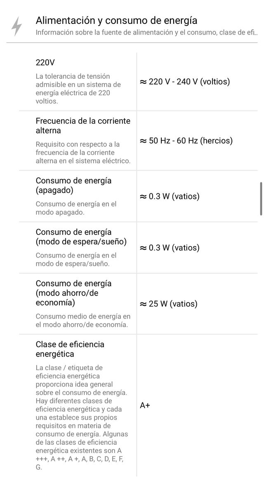The width and height of the screenshot is (264, 493).
Task: Select the Consumo de energía (apagado) label
Action: 73,185
